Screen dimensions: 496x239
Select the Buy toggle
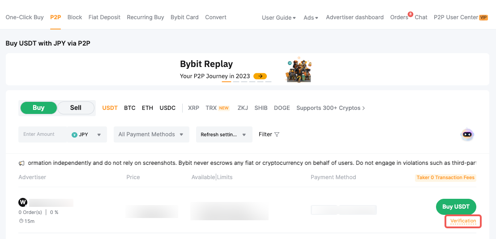38,108
